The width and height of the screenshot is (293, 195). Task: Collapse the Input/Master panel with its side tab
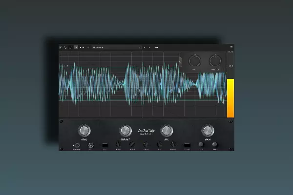180,61
